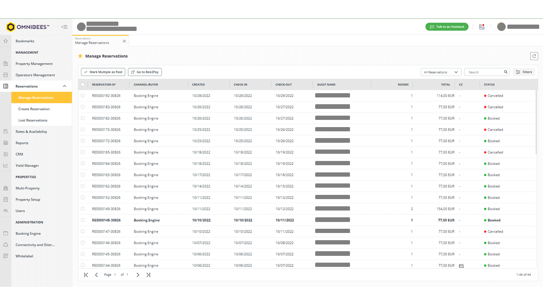Select checkbox for RES000182-30826
The image size is (543, 305).
pos(83,118)
